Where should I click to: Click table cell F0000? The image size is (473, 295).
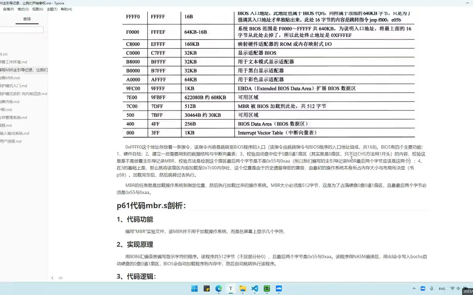[132, 32]
